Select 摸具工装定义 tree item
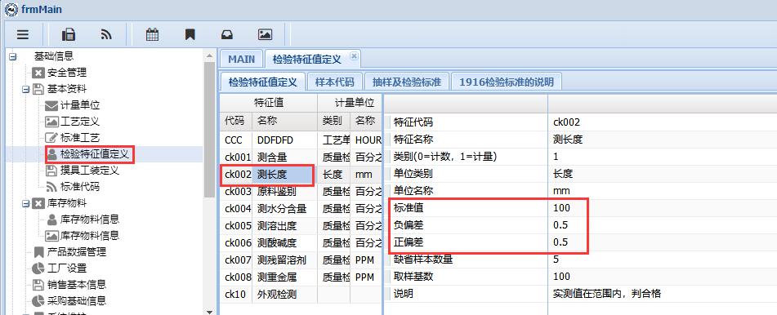This screenshot has height=315, width=777. (89, 171)
